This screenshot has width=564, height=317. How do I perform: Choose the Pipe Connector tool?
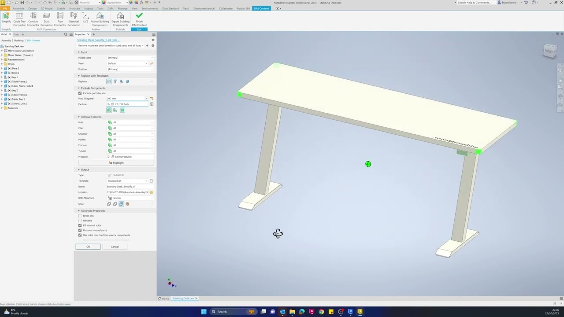click(x=60, y=19)
